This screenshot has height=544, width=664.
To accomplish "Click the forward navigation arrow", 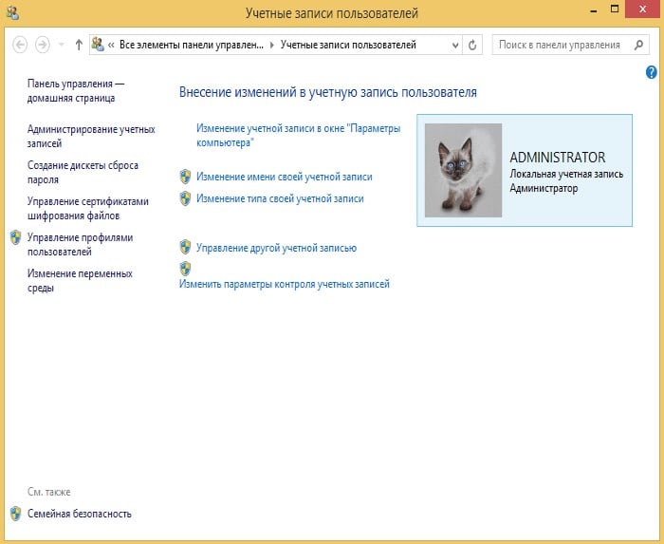I will [x=43, y=45].
